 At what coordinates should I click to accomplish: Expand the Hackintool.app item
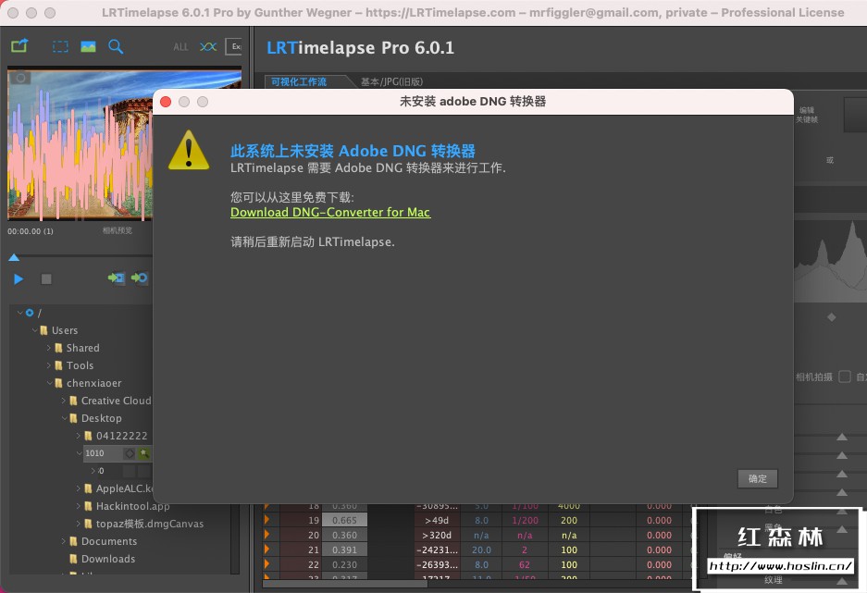pos(79,506)
